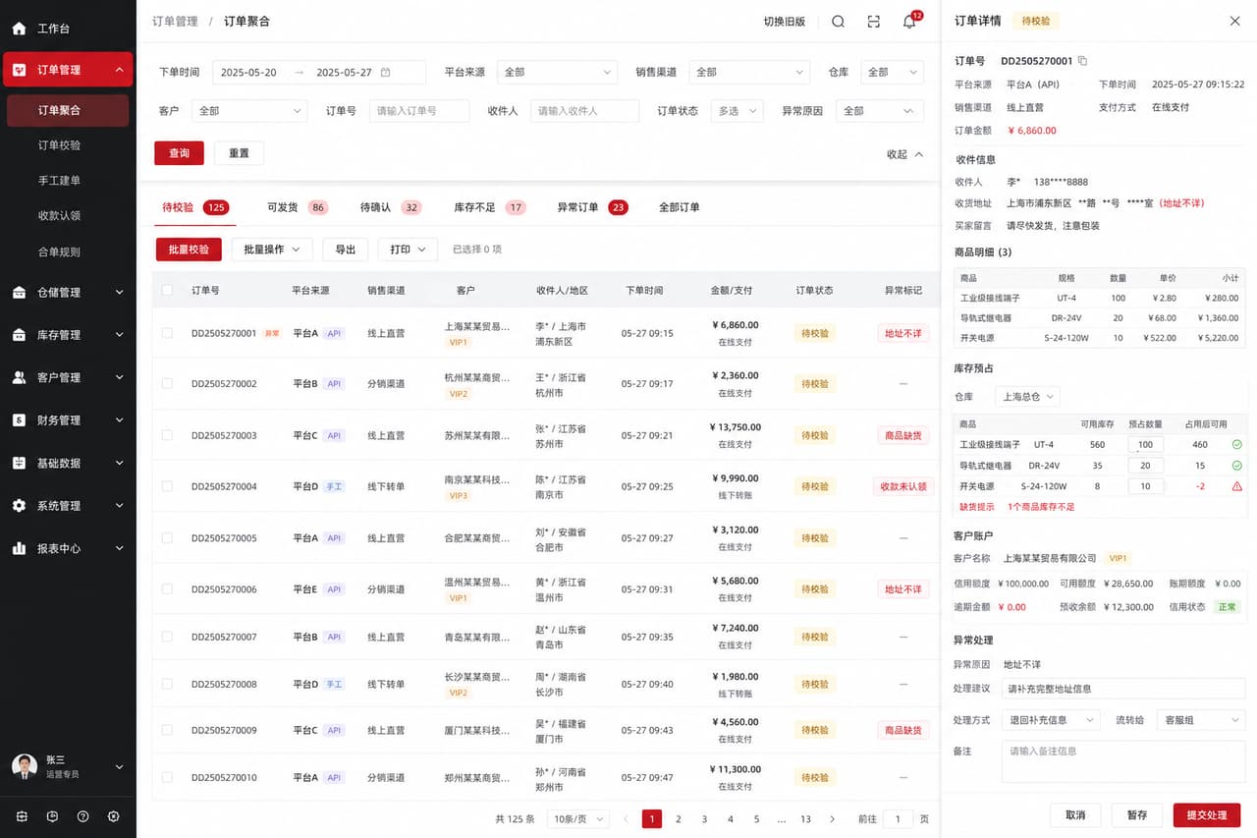This screenshot has height=838, width=1257.
Task: Click the red warning triangle for 开关电源 stock
Action: pos(1236,486)
